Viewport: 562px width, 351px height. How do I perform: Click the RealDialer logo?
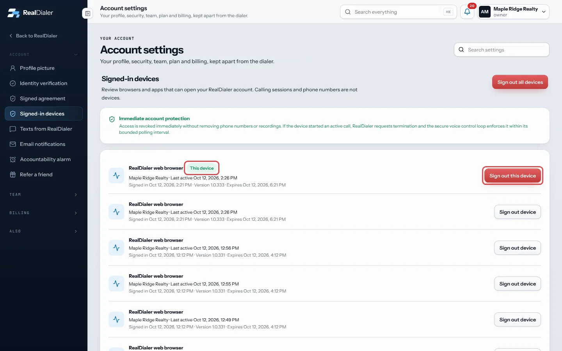coord(30,13)
